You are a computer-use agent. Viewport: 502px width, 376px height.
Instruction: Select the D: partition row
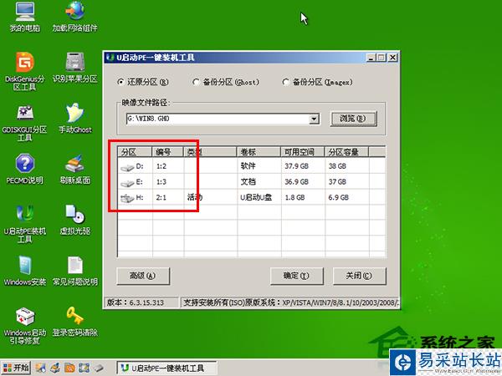tap(251, 166)
